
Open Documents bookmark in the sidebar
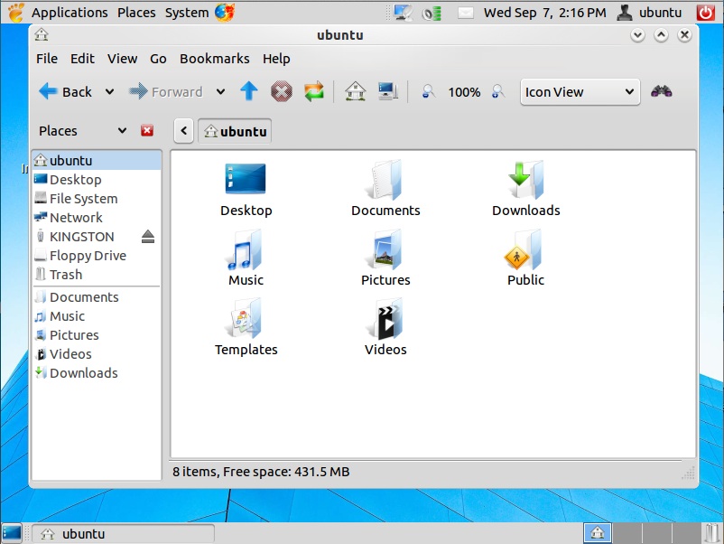point(97,296)
